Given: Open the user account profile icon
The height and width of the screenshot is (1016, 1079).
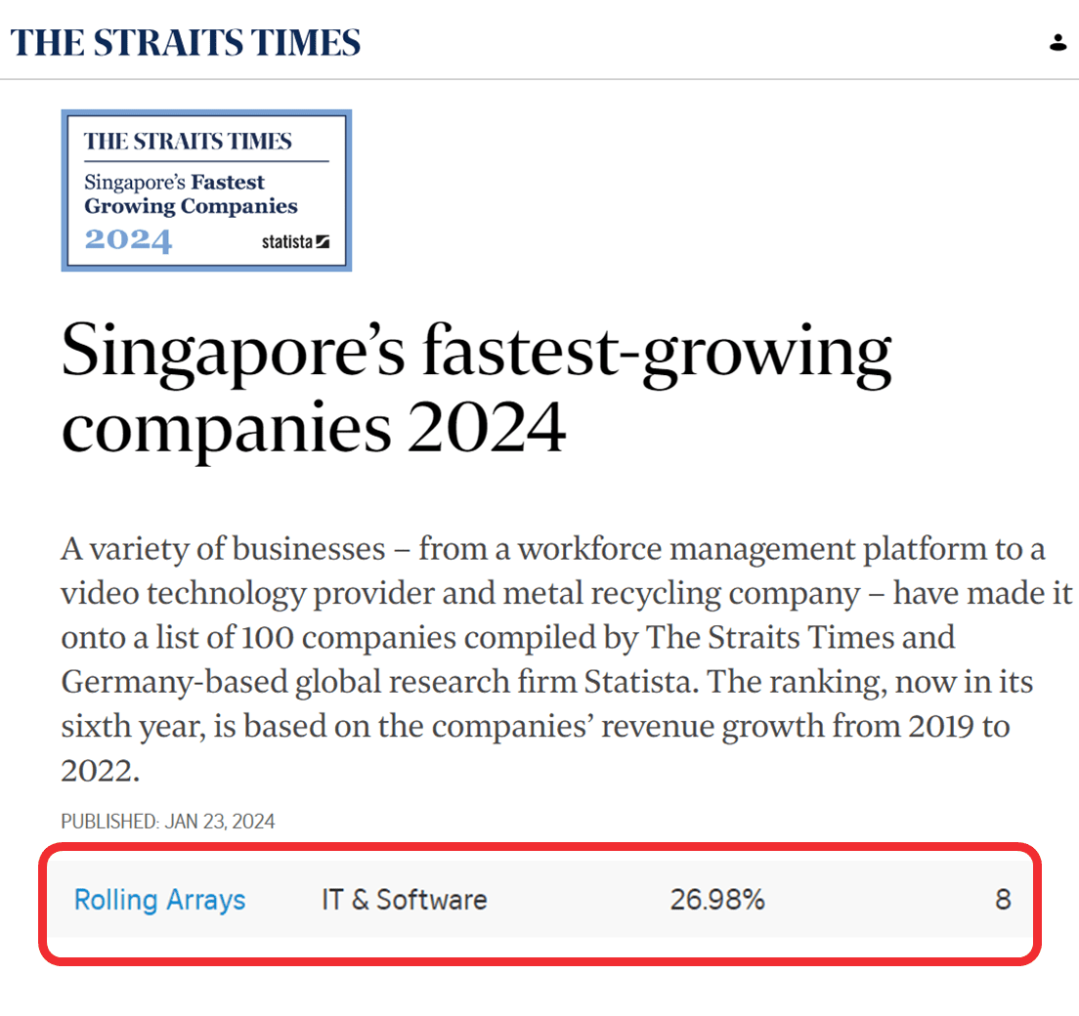Looking at the screenshot, I should [x=1057, y=43].
